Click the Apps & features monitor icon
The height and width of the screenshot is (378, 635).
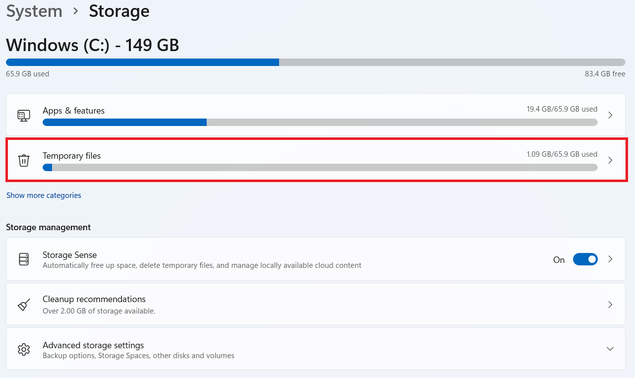pyautogui.click(x=24, y=115)
